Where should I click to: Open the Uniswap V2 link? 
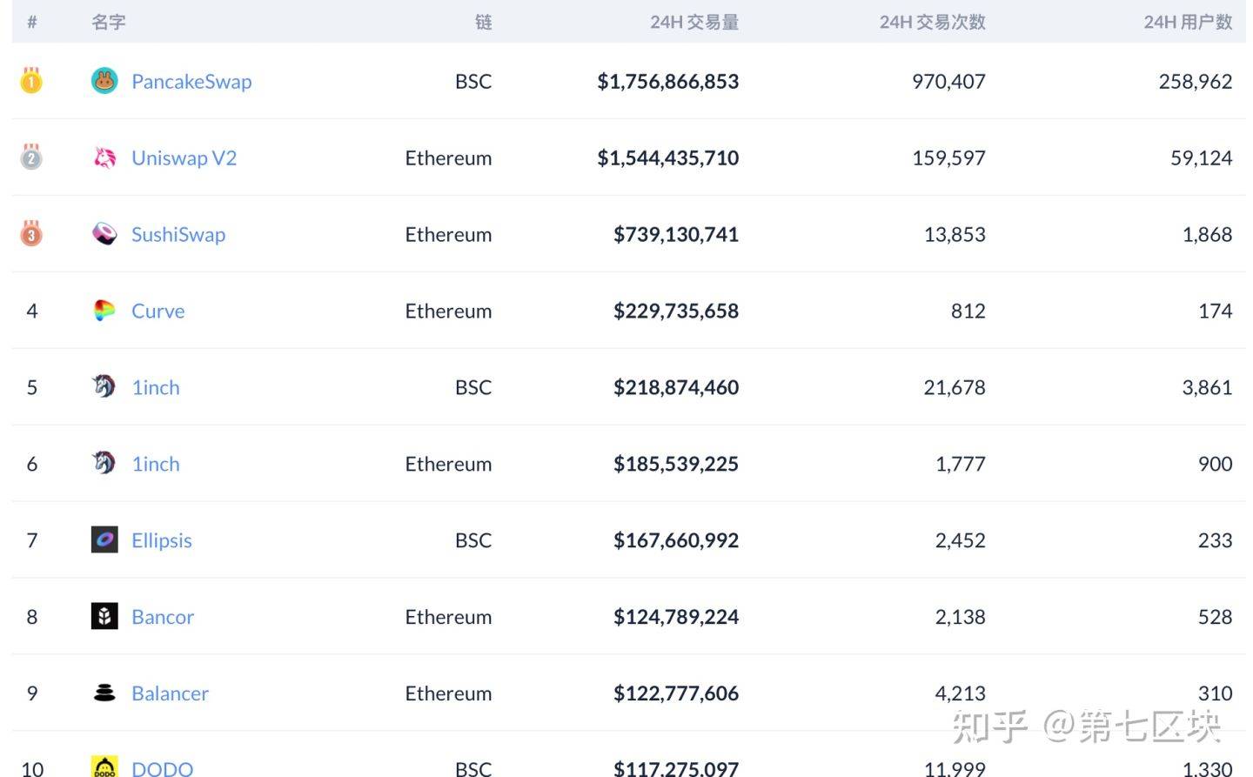pos(184,158)
